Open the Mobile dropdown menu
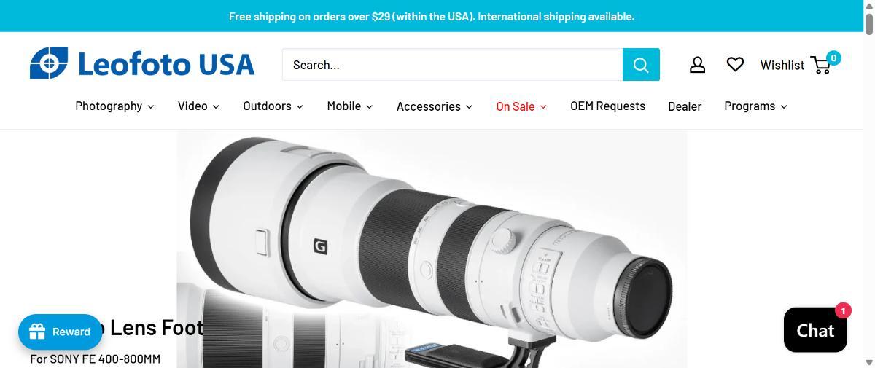Image resolution: width=875 pixels, height=368 pixels. 350,106
